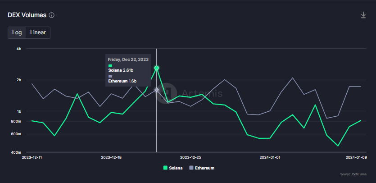Toggle the Ethereum series in the legend

click(x=202, y=168)
